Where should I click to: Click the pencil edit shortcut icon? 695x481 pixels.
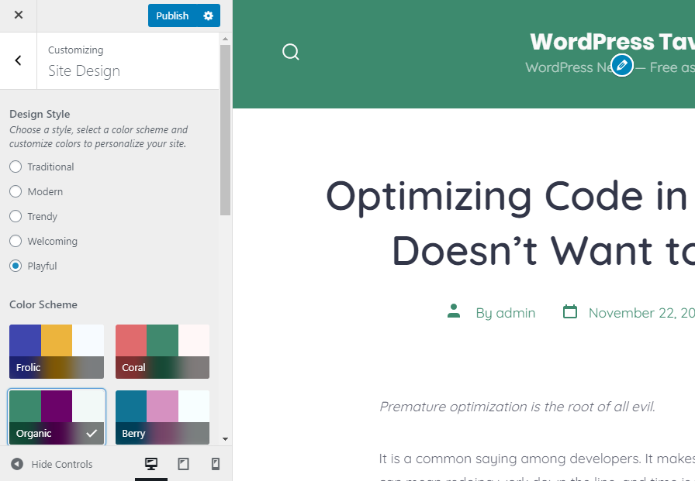pos(622,65)
